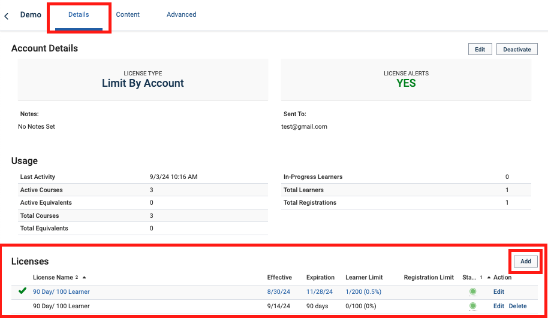Click the 1/200 (0.5%) learner limit link

(x=363, y=292)
